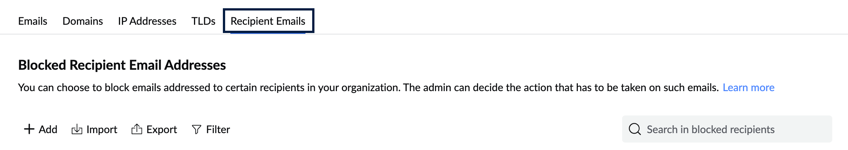Click the Blocked Recipient Email Addresses heading
848x150 pixels.
122,65
